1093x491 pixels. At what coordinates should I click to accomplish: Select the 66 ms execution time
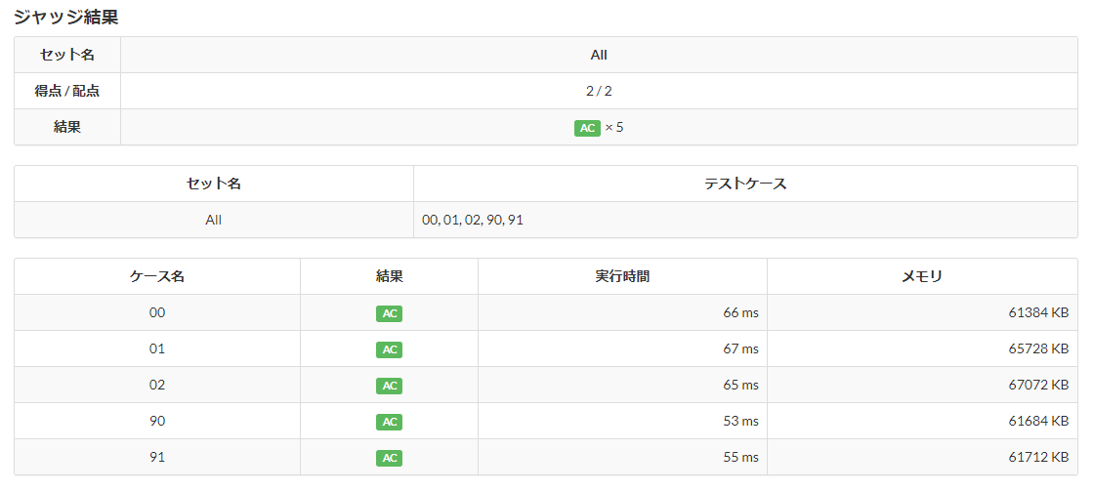point(741,312)
